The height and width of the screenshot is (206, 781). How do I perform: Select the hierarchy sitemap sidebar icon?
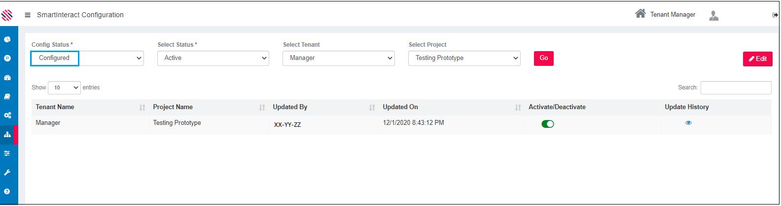7,134
